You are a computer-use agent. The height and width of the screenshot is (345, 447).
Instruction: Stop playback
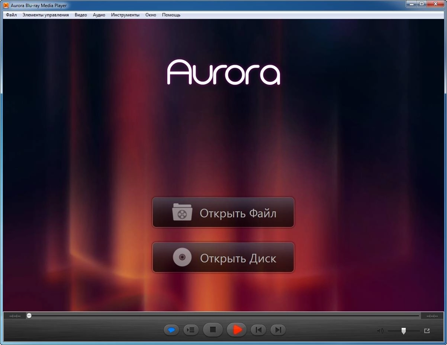[213, 330]
